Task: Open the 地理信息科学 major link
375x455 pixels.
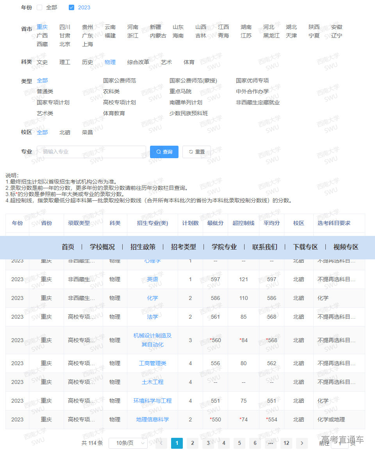Action: click(152, 419)
